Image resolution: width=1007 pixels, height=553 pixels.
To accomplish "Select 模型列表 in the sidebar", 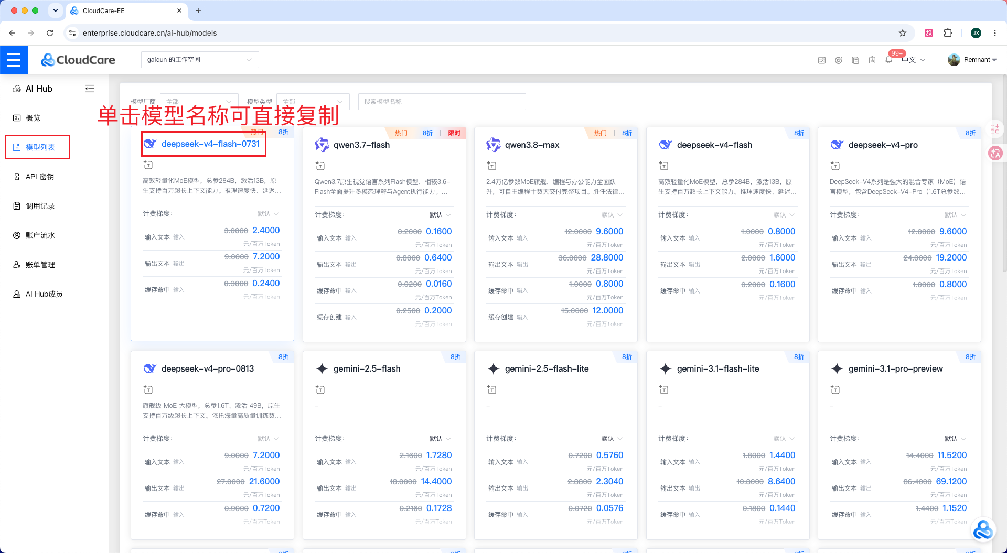I will (38, 147).
